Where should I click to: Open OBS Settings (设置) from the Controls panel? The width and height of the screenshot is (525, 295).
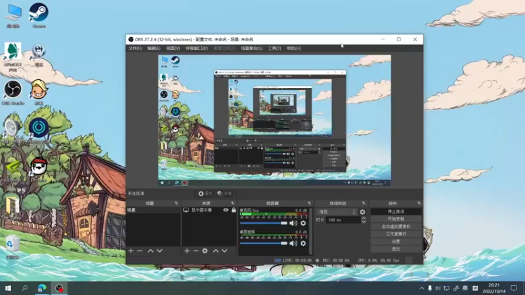396,241
